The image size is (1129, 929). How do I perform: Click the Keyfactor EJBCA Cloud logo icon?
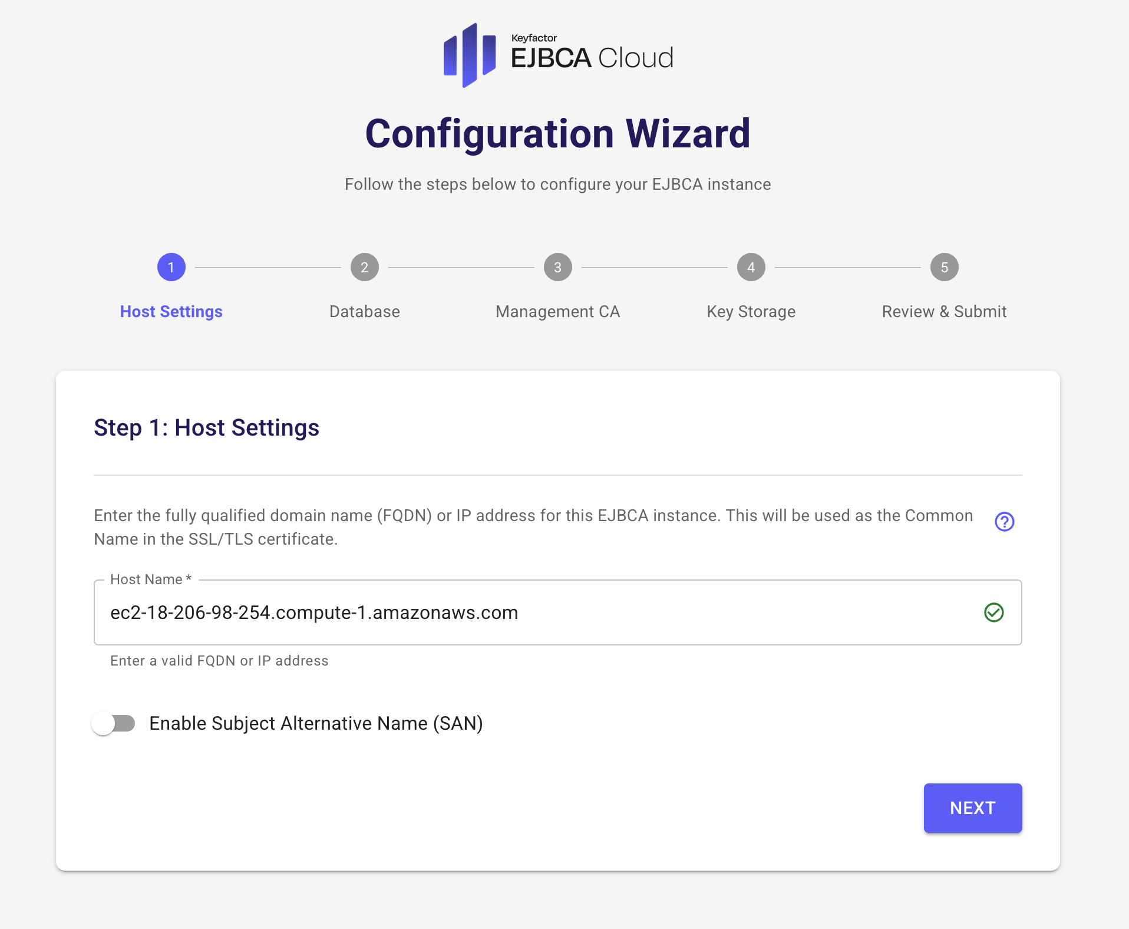(x=470, y=55)
